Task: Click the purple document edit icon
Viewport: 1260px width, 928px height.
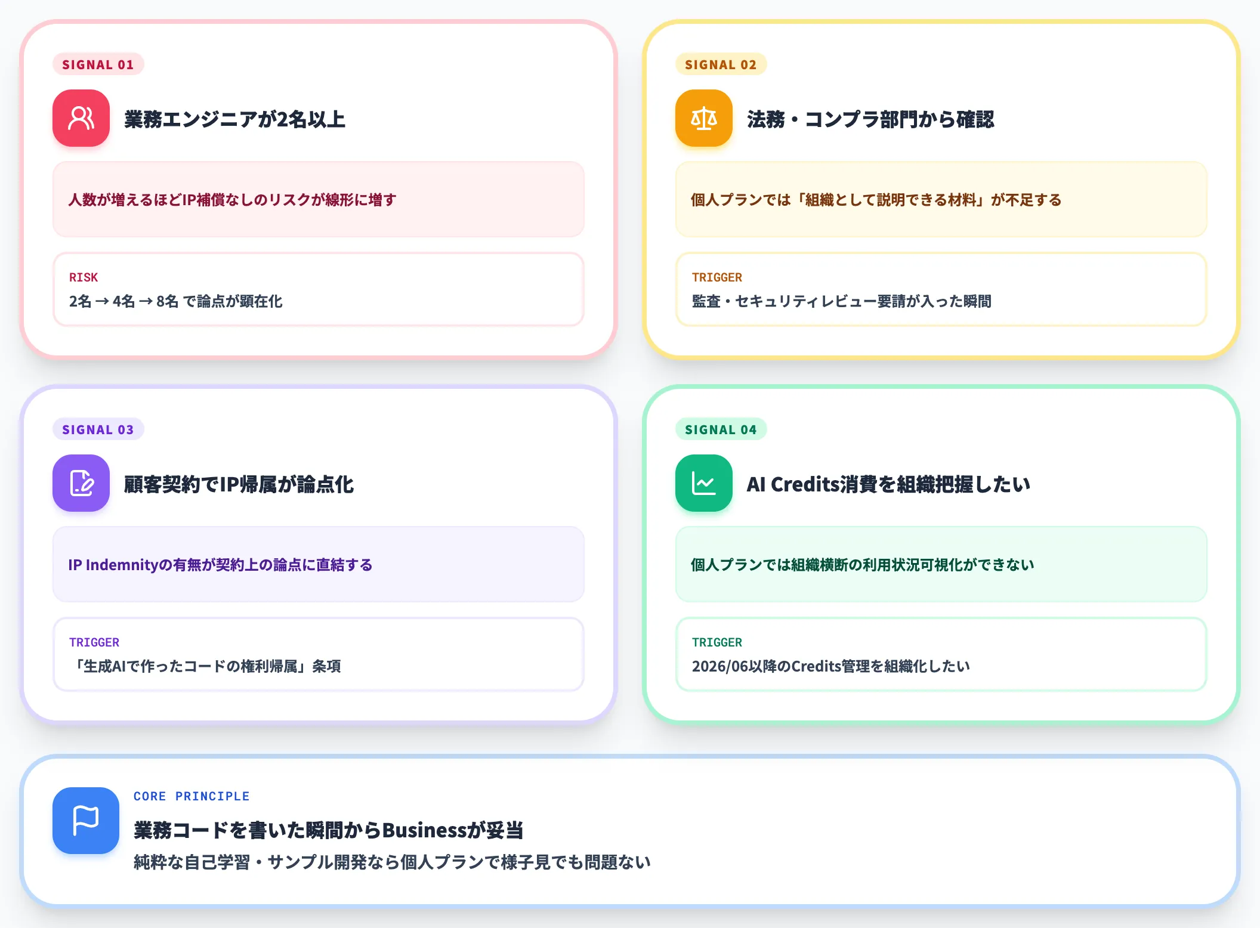Action: (81, 483)
